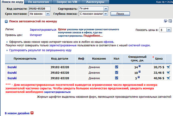Expand the 'Срок поставки' dropdown
The height and width of the screenshot is (116, 173).
pos(40,14)
